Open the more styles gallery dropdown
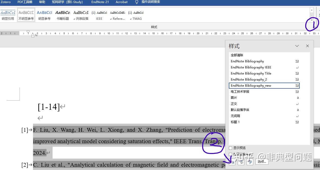This screenshot has width=320, height=170. pyautogui.click(x=312, y=20)
